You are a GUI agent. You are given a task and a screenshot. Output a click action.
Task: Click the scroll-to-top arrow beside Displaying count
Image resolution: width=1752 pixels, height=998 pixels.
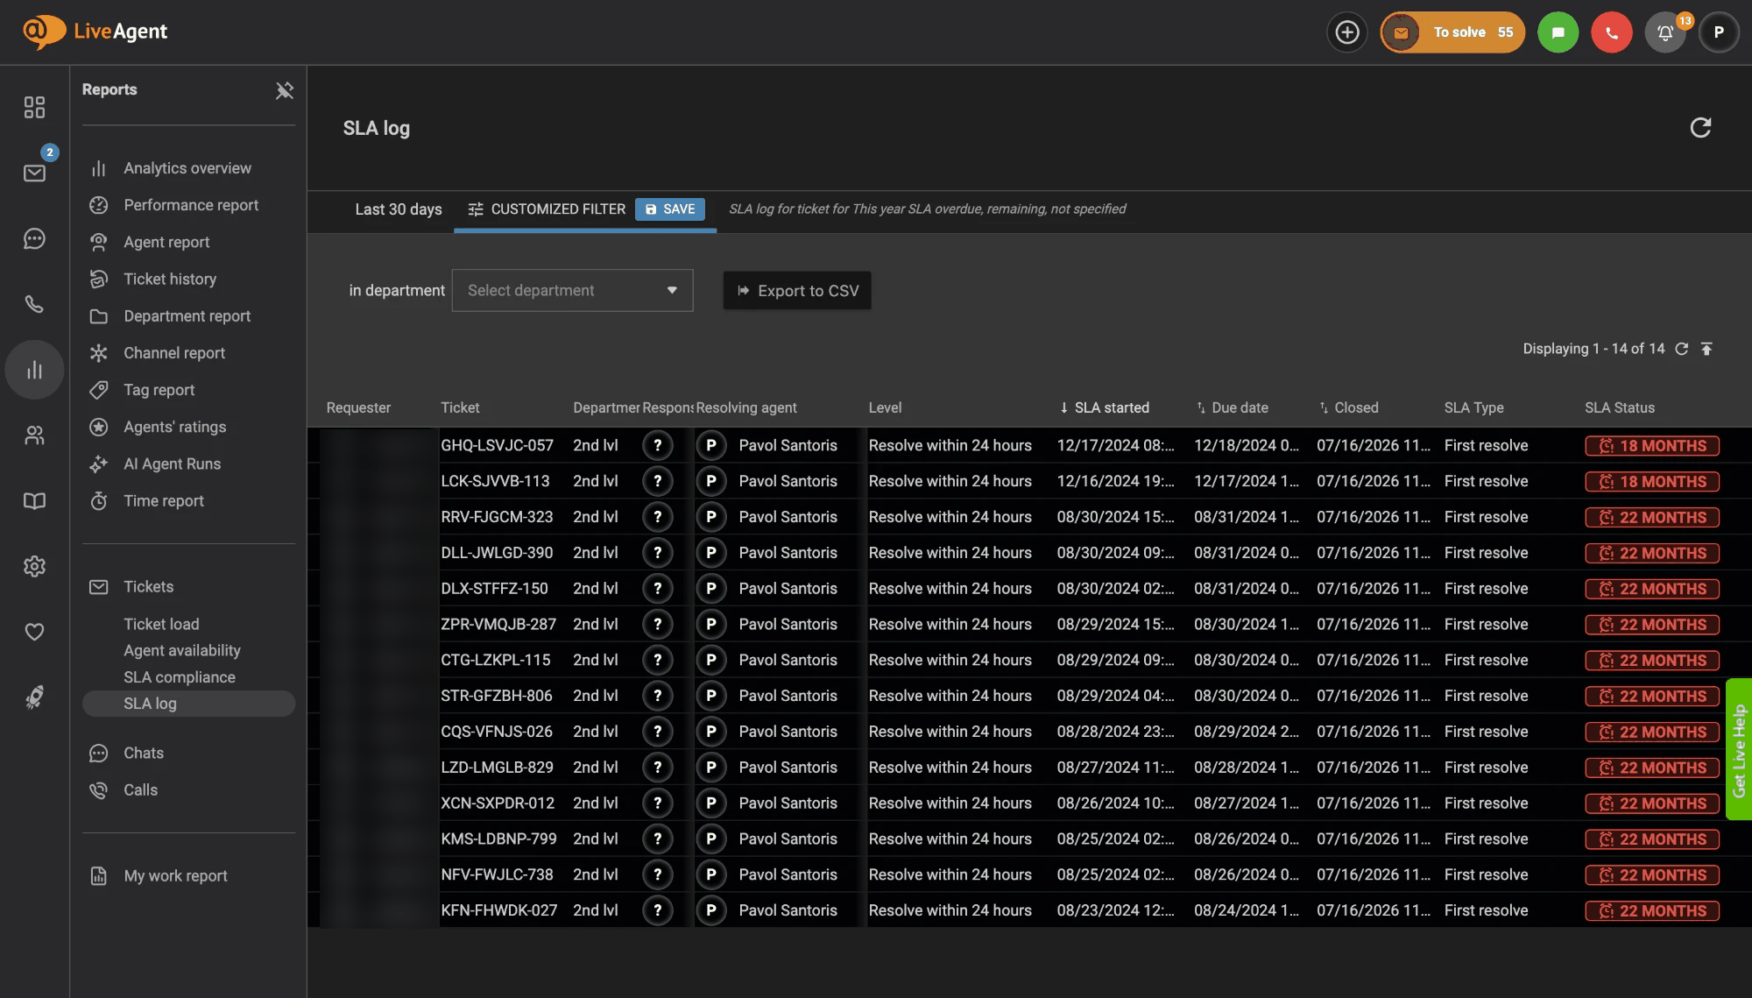1706,349
